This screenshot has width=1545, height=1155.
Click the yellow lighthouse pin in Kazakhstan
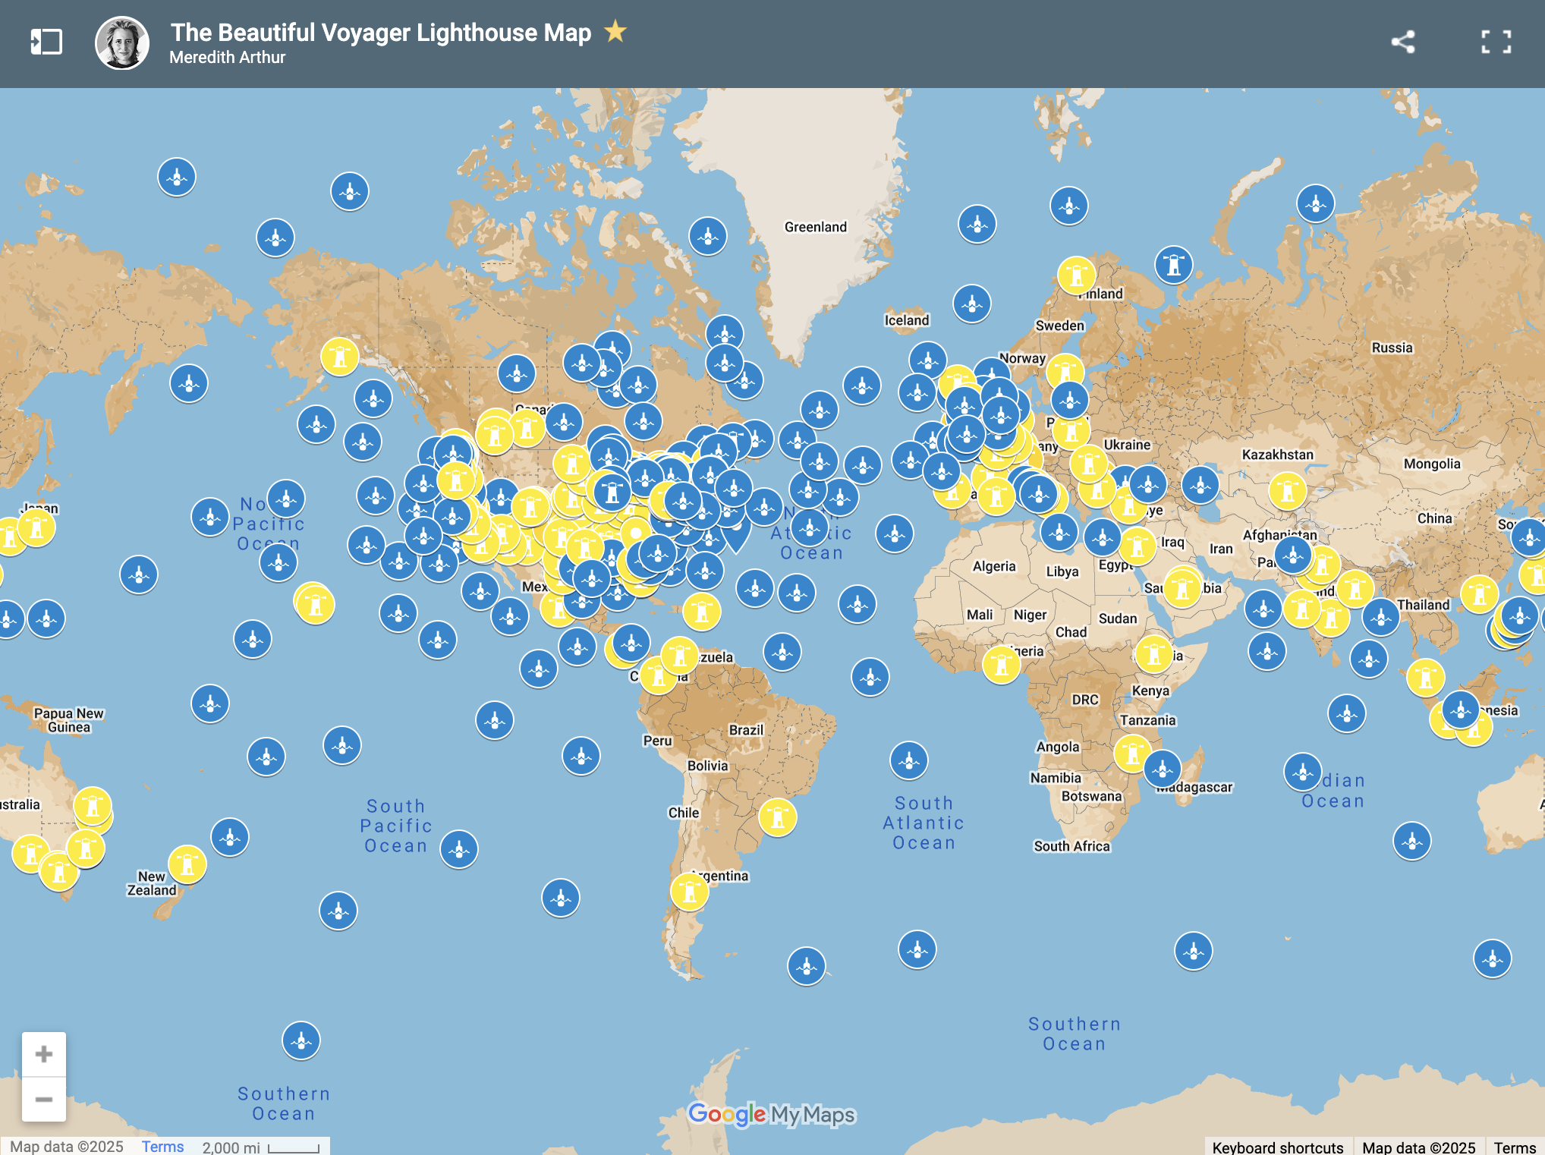(1287, 491)
